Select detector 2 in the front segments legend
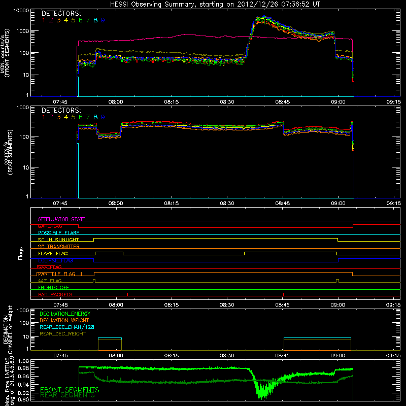This screenshot has width=406, height=406. 51,20
